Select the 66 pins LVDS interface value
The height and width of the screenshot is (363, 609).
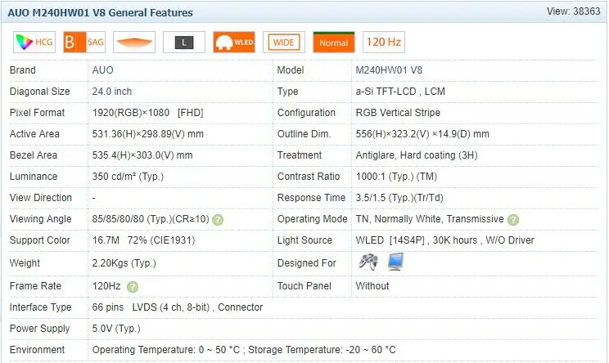click(x=178, y=307)
